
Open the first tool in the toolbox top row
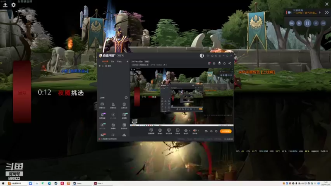102,105
